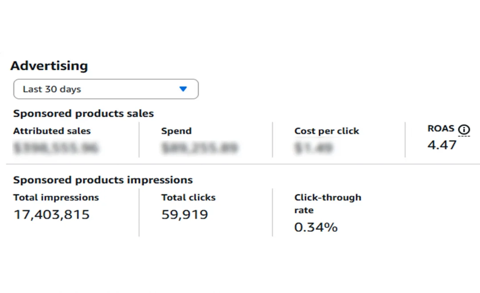Image resolution: width=480 pixels, height=293 pixels.
Task: Click the blurred Spend amount
Action: pyautogui.click(x=200, y=147)
